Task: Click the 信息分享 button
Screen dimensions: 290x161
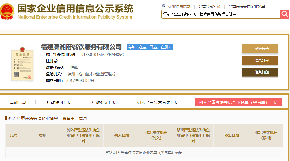Action: point(260,60)
